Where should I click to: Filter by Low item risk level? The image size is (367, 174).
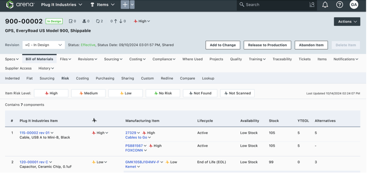point(125,93)
